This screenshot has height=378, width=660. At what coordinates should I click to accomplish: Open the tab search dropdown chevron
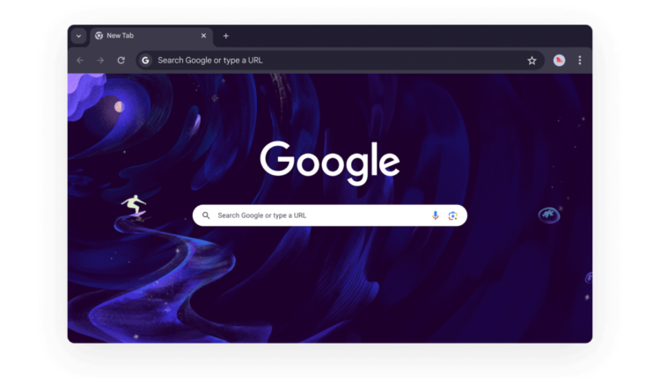78,36
